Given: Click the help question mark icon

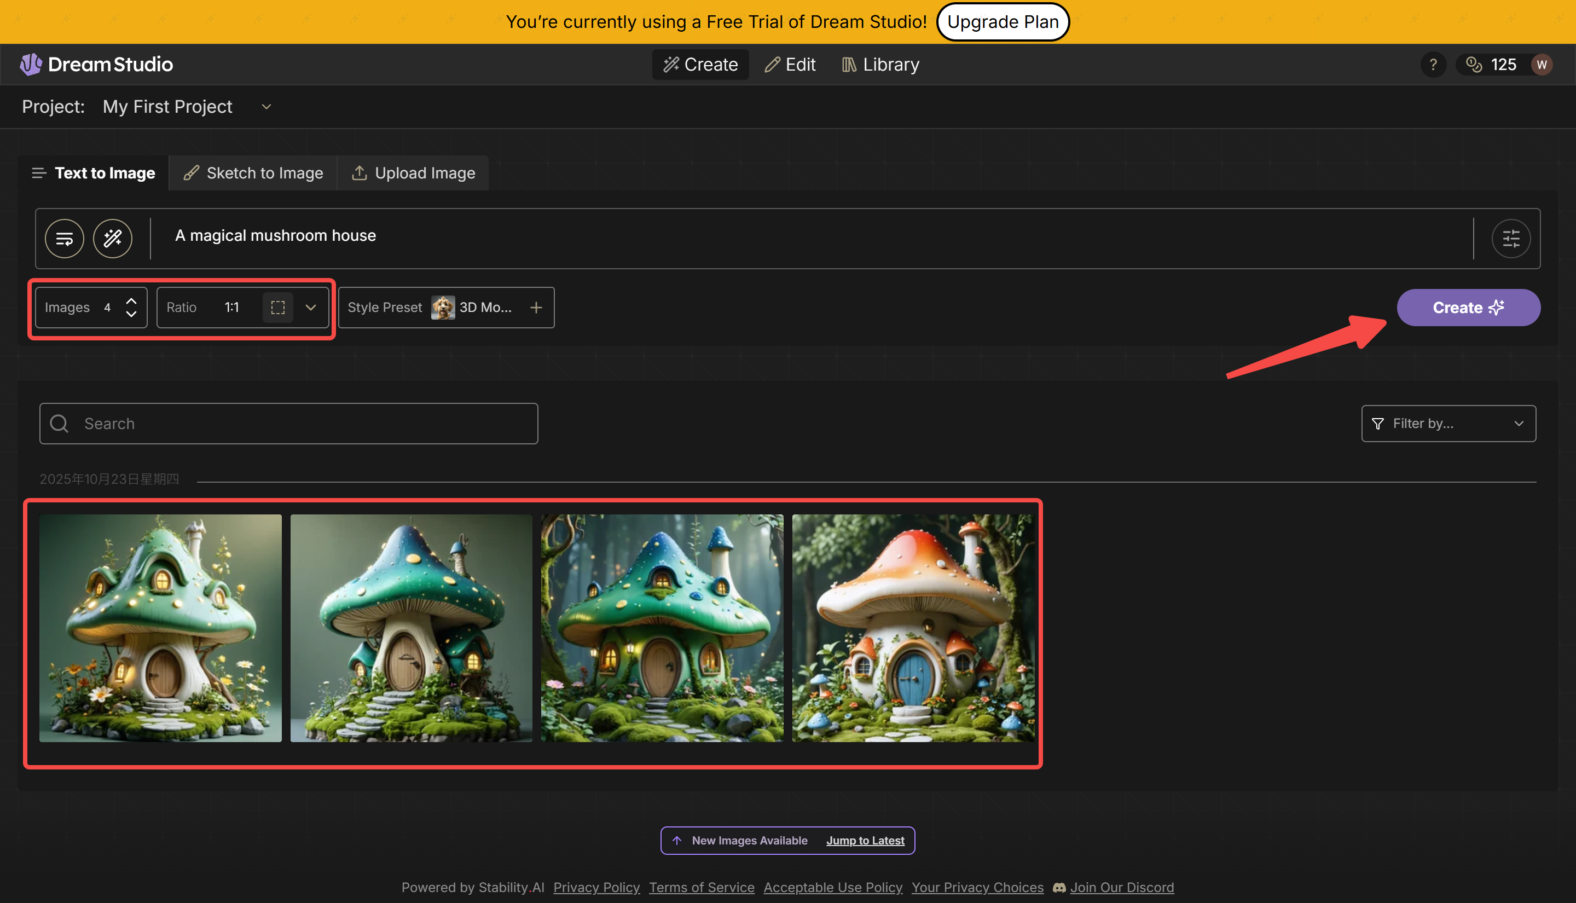Looking at the screenshot, I should (1433, 64).
